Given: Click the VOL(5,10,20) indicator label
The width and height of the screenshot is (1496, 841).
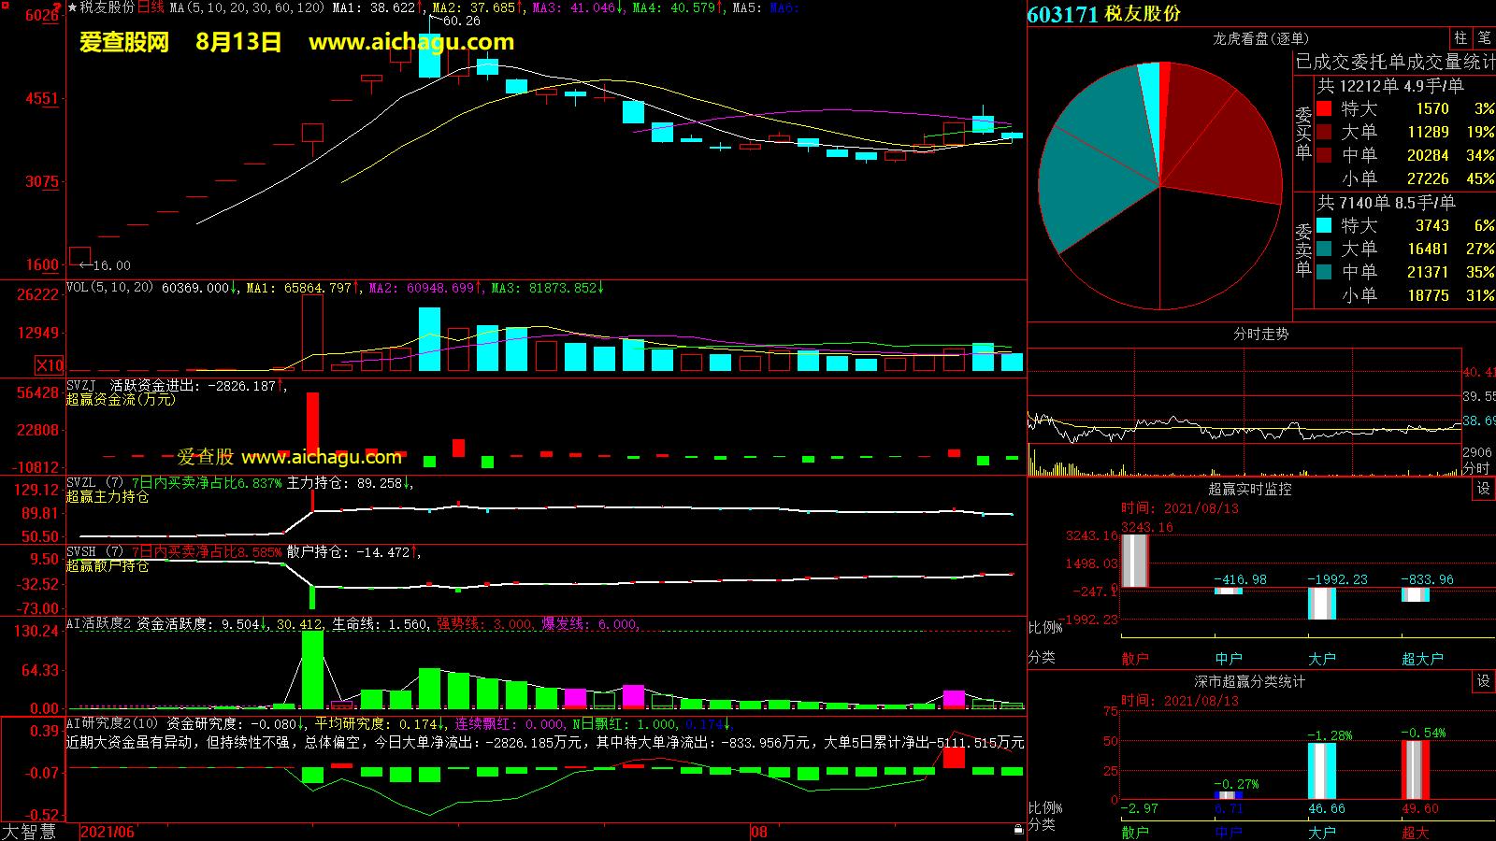Looking at the screenshot, I should [x=109, y=288].
